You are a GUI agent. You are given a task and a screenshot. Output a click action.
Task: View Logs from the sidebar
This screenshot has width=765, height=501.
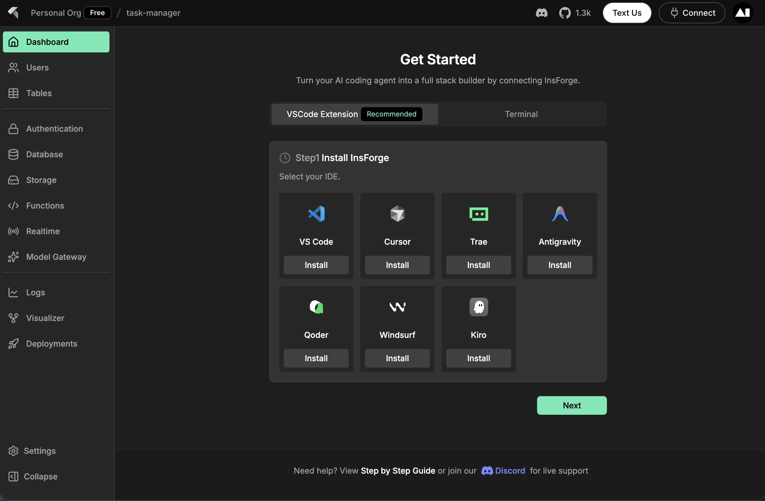click(x=56, y=292)
